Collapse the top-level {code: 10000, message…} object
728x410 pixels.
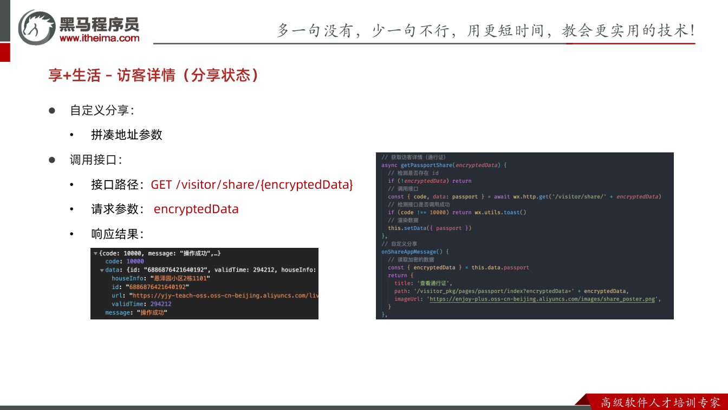coord(95,253)
